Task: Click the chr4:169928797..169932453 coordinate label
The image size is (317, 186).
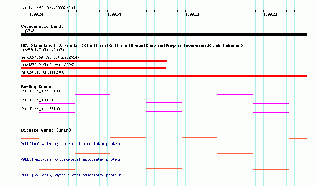Action: tap(48, 7)
